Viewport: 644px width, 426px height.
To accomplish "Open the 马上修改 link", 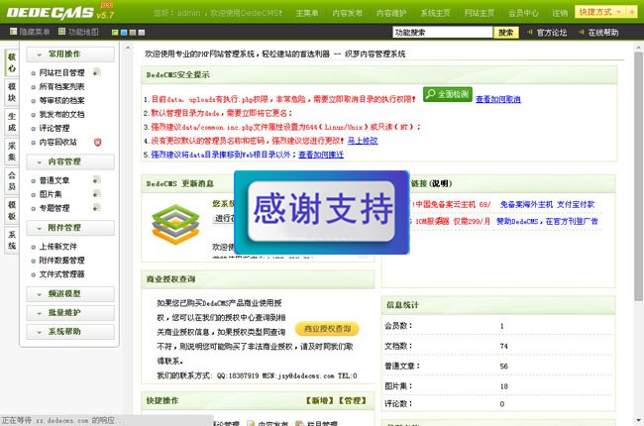I will click(363, 141).
